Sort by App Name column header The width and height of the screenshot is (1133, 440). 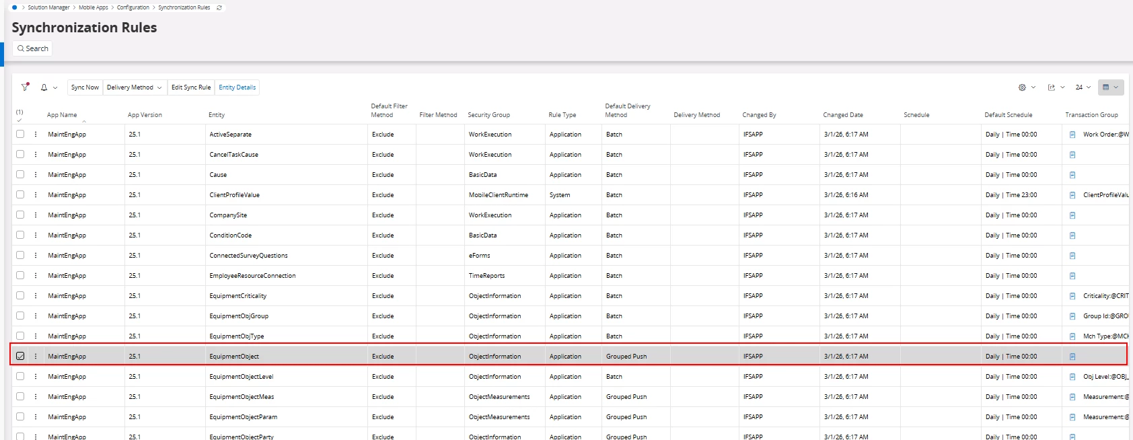pyautogui.click(x=62, y=115)
